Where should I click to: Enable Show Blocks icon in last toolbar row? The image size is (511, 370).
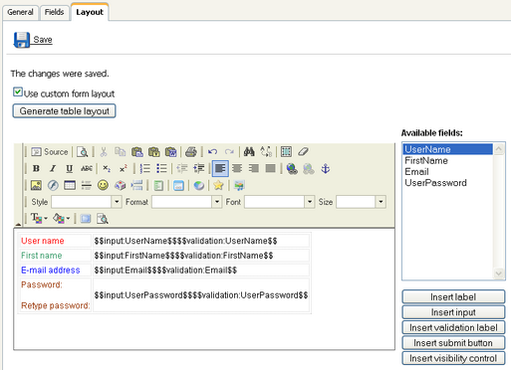103,219
